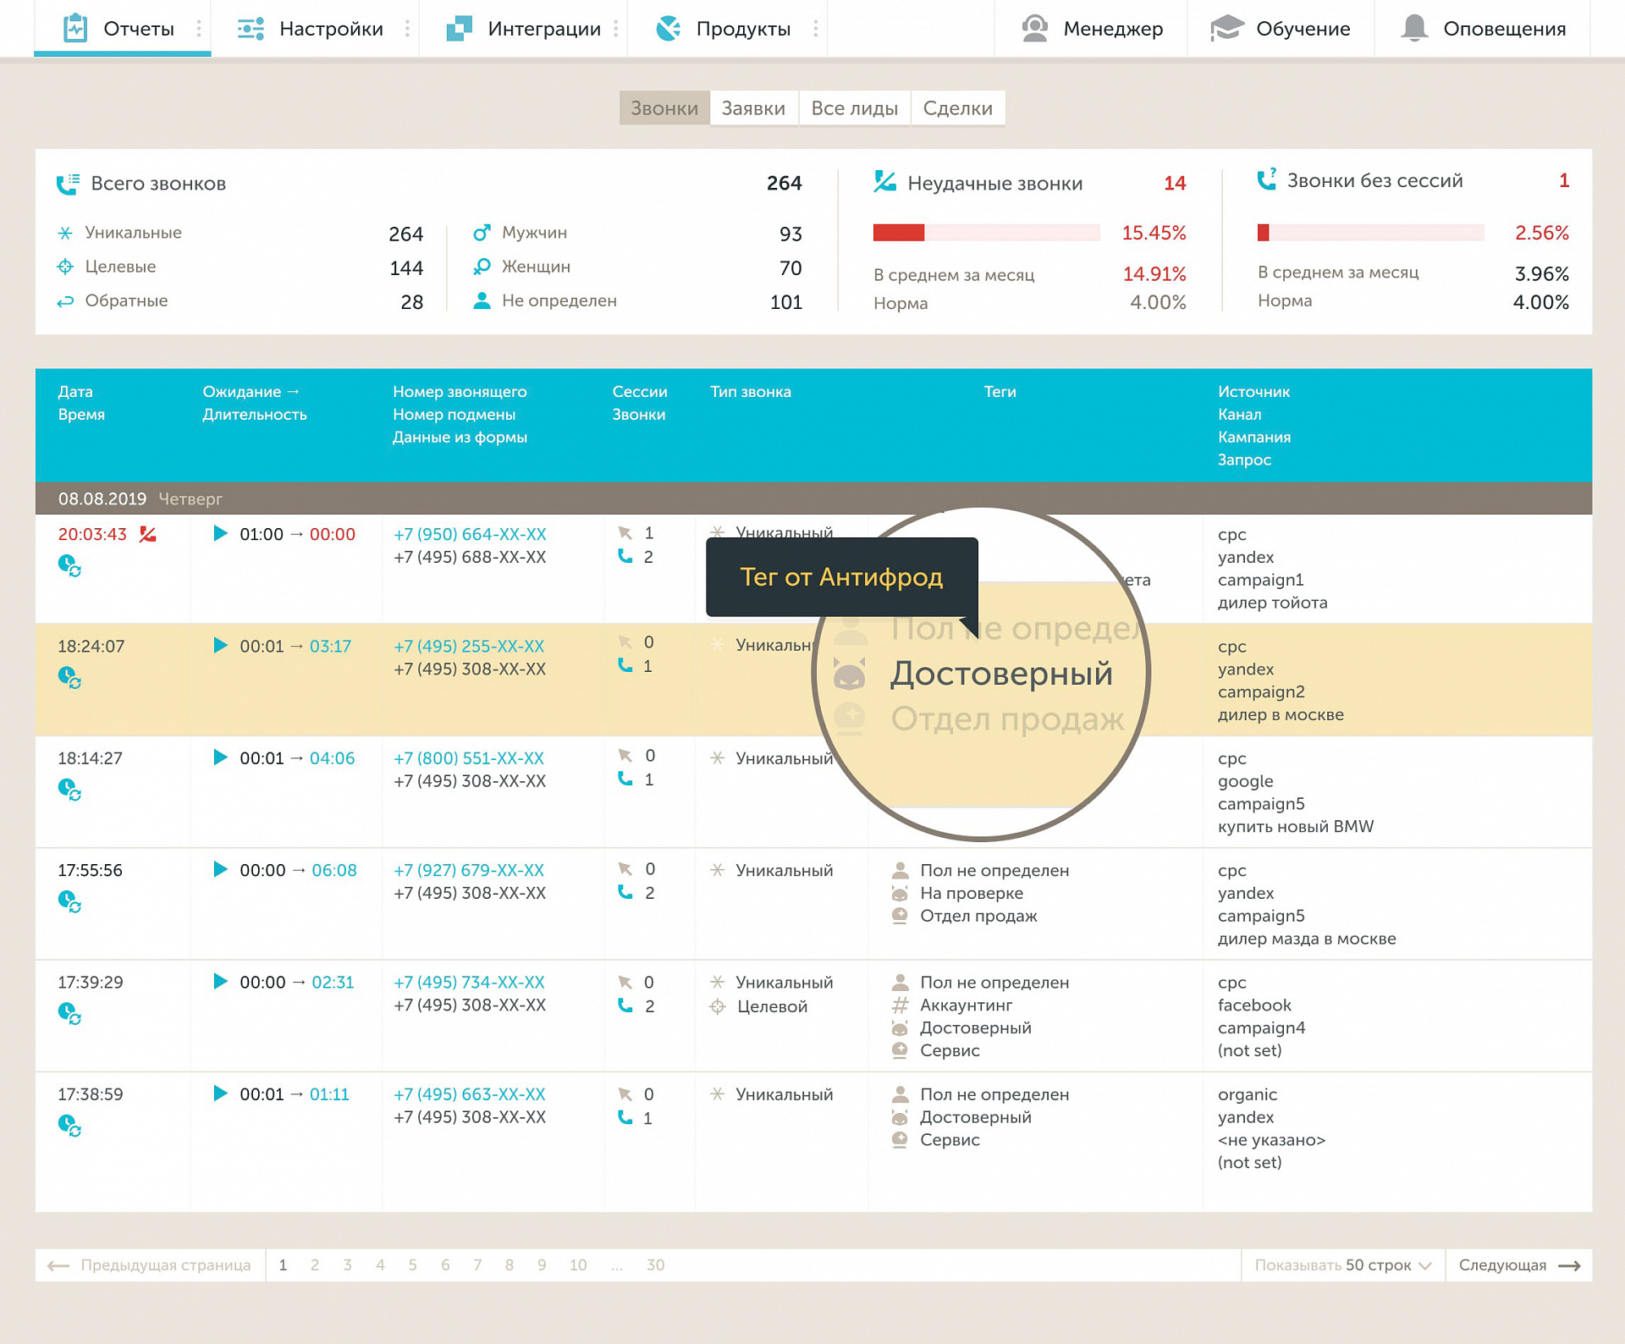Click the Reports clipboard icon
Viewport: 1625px width, 1344px height.
[75, 28]
